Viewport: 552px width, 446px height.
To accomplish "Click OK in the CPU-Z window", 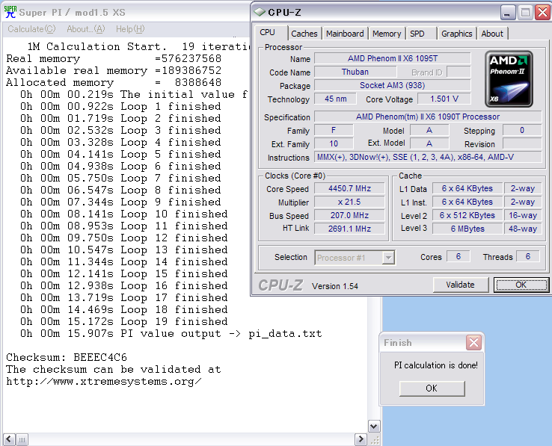I will [521, 285].
